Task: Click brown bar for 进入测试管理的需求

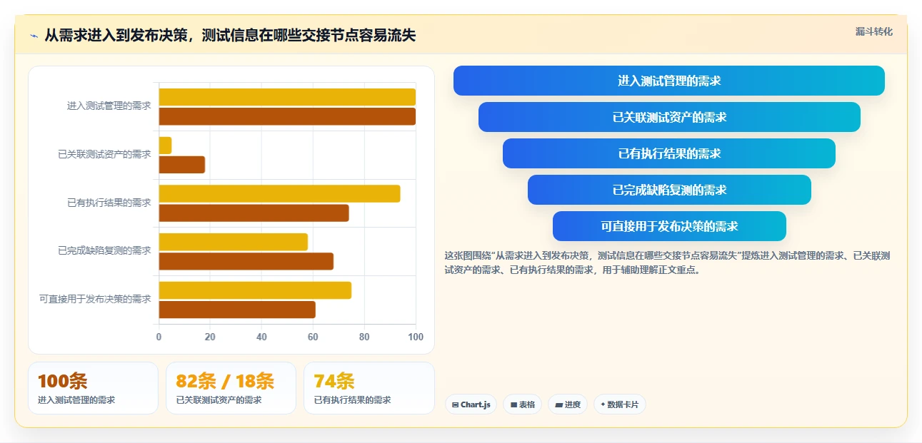Action: point(287,116)
